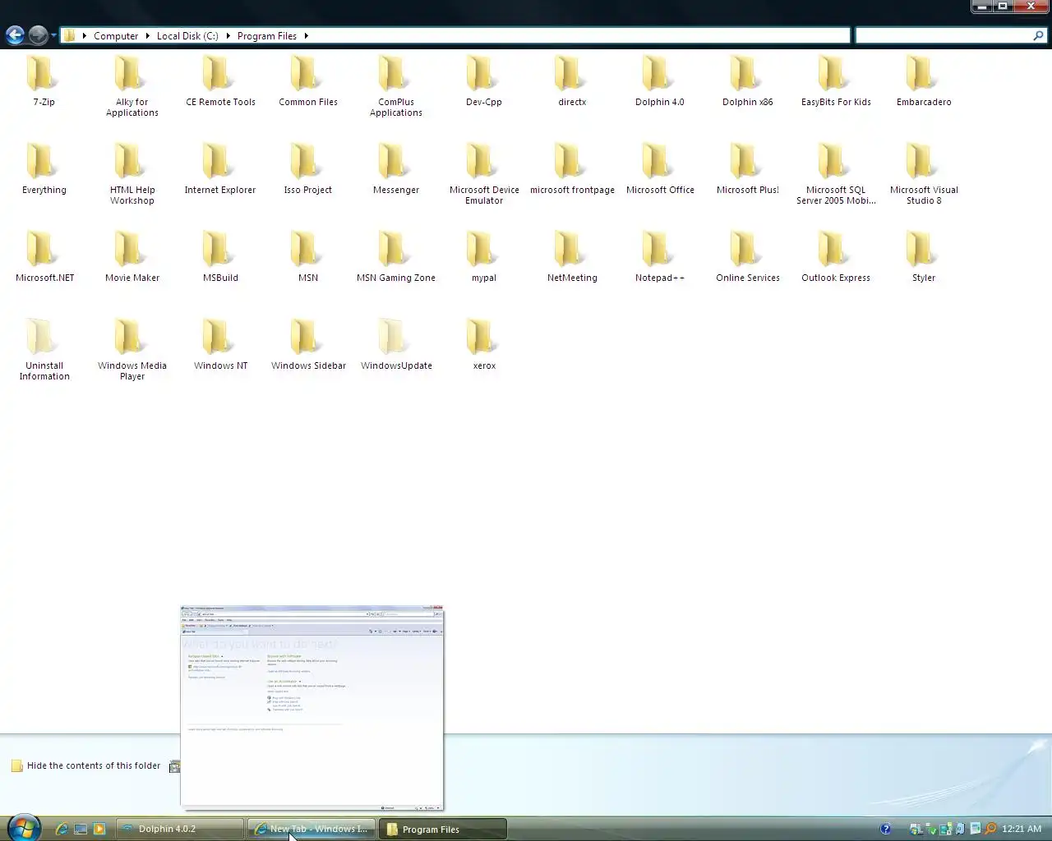Image resolution: width=1052 pixels, height=841 pixels.
Task: Click the blue help icon in the tray
Action: (x=885, y=829)
